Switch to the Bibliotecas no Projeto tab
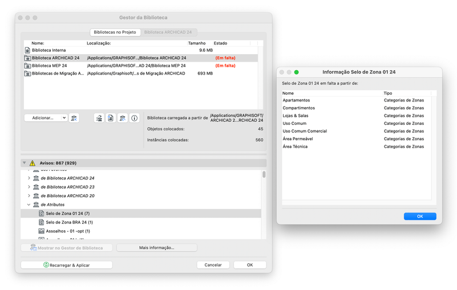457x290 pixels. (x=115, y=32)
